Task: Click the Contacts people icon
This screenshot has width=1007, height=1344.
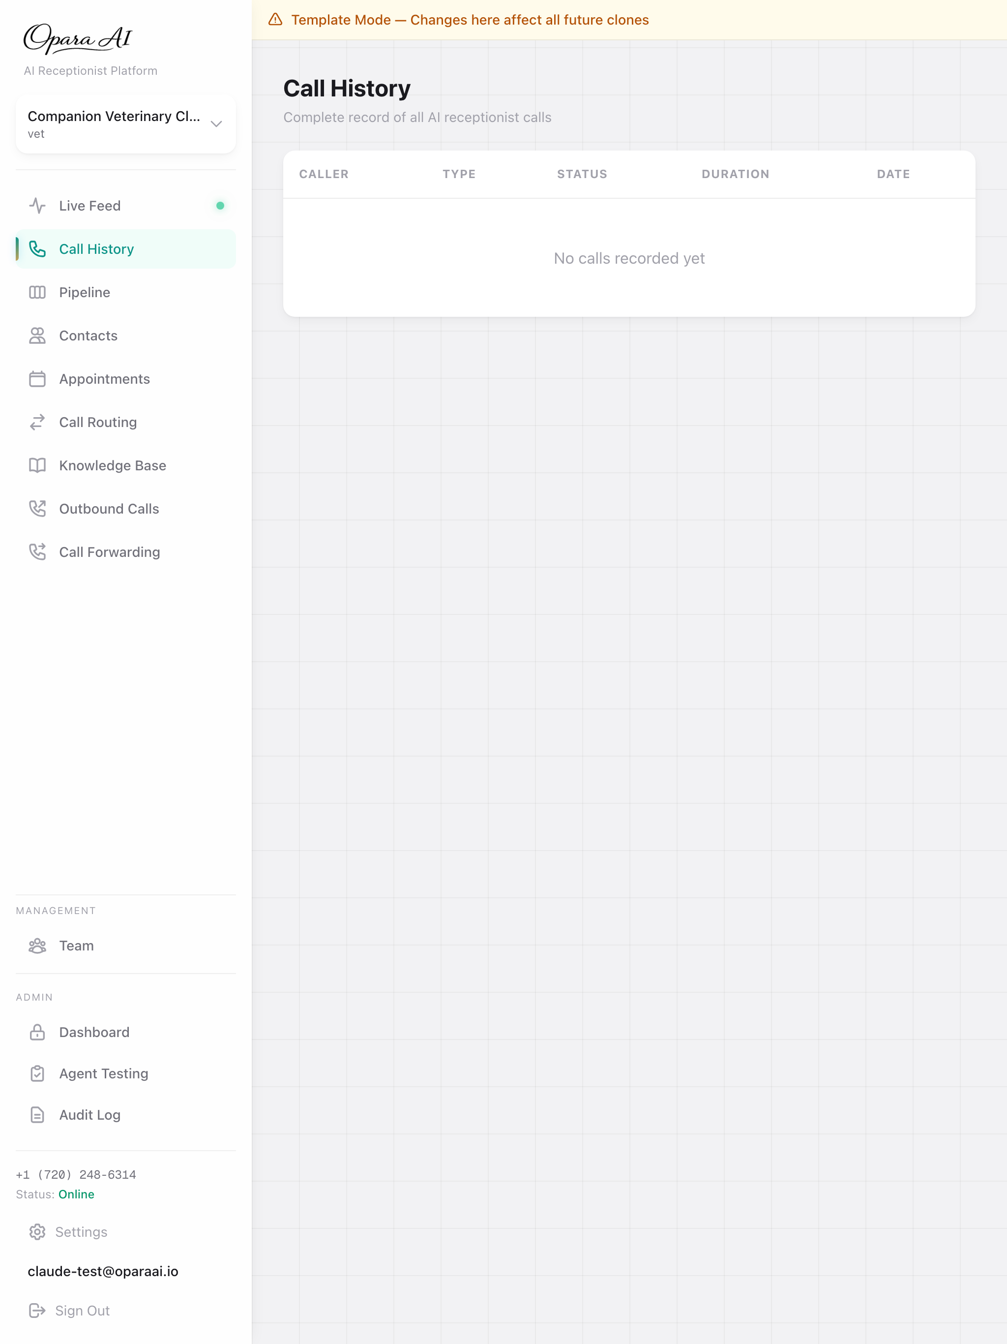Action: (37, 336)
